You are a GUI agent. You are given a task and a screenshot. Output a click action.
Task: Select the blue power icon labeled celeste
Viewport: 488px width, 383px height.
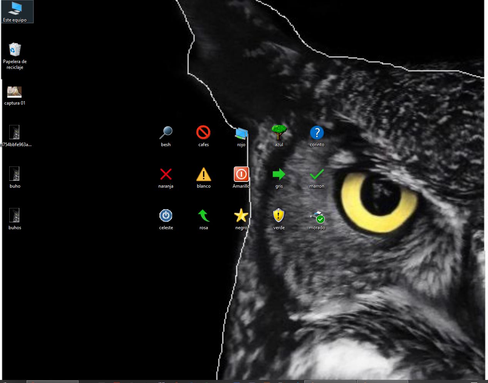click(166, 216)
